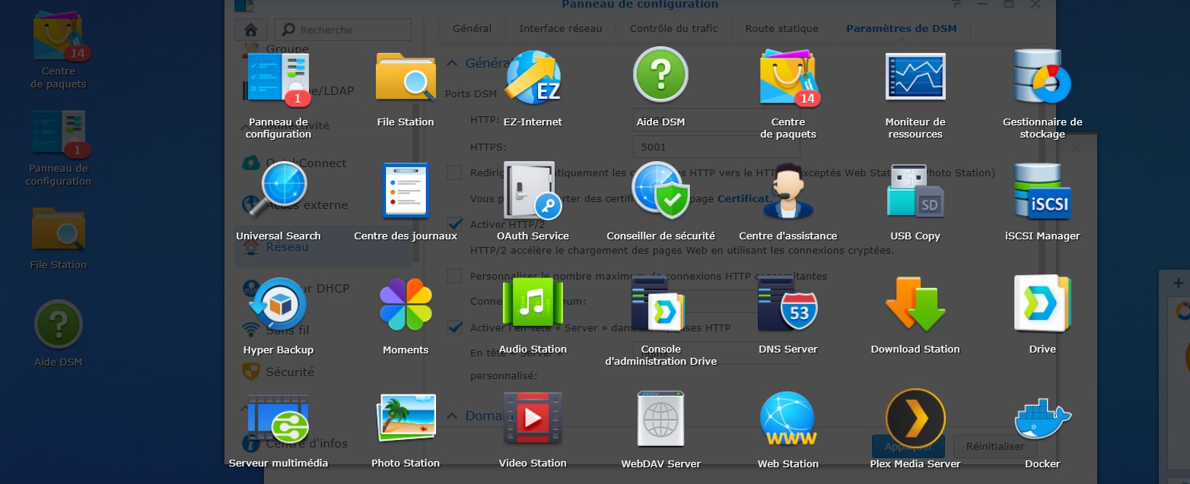The width and height of the screenshot is (1190, 484).
Task: Follow the Certificat link
Action: [743, 198]
